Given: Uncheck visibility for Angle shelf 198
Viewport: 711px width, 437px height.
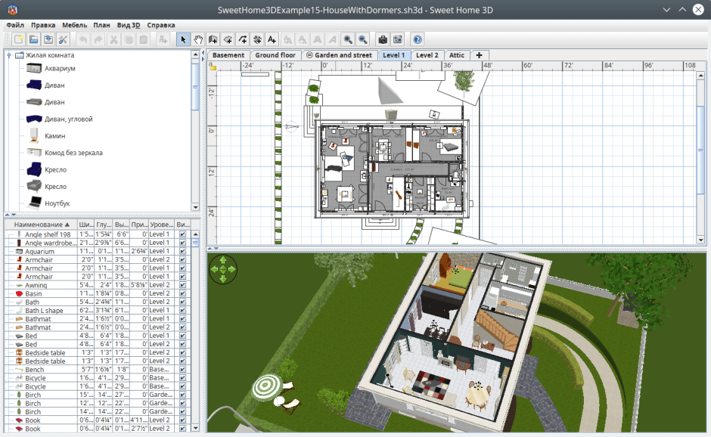Looking at the screenshot, I should point(182,234).
